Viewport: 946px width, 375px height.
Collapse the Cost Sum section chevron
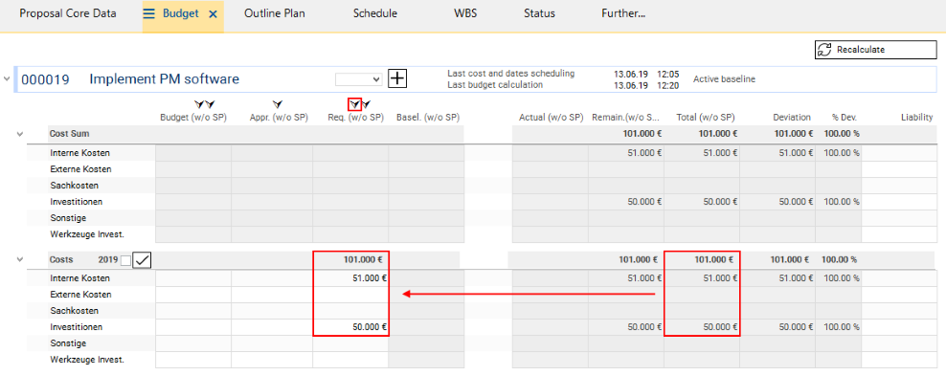click(20, 134)
